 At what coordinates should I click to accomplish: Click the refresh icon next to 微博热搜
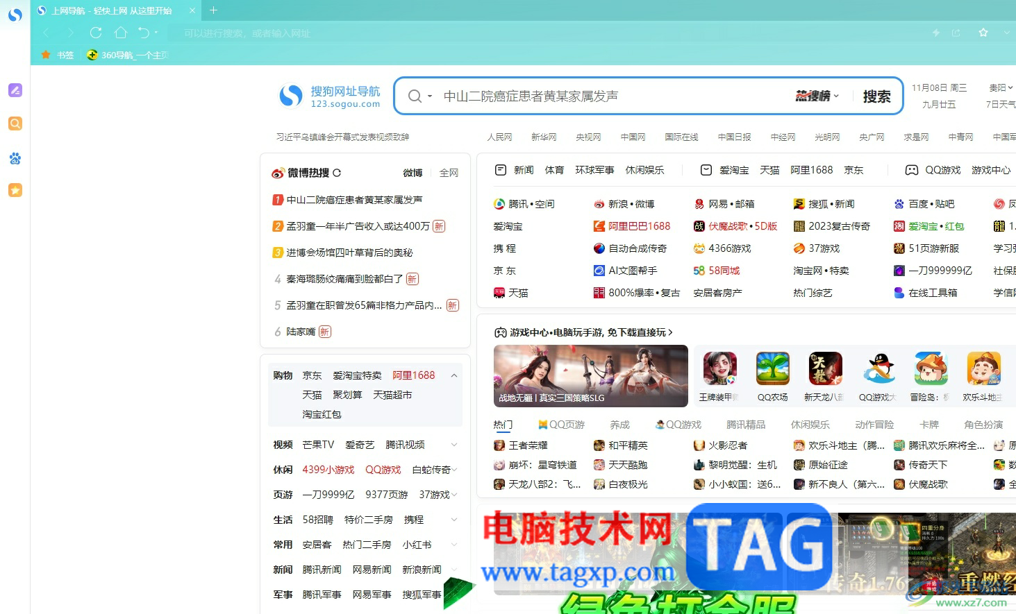coord(337,172)
